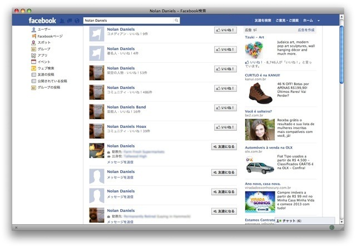This screenshot has height=247, width=356.
Task: Click ホーム link in top bar
Action: click(308, 21)
